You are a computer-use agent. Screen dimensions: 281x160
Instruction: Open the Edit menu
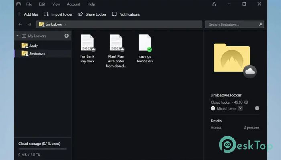point(42,4)
